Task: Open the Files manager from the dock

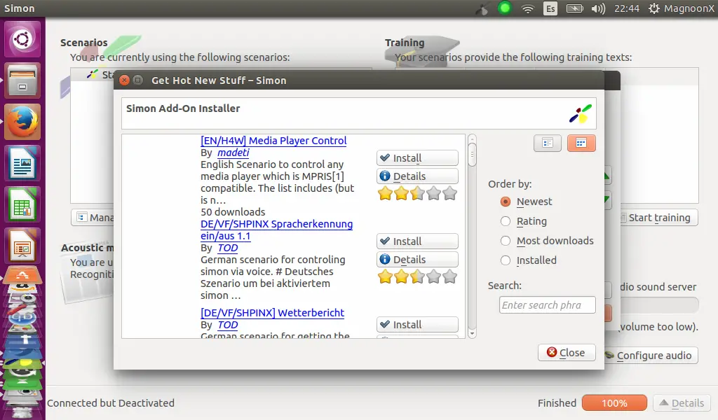Action: (x=22, y=81)
